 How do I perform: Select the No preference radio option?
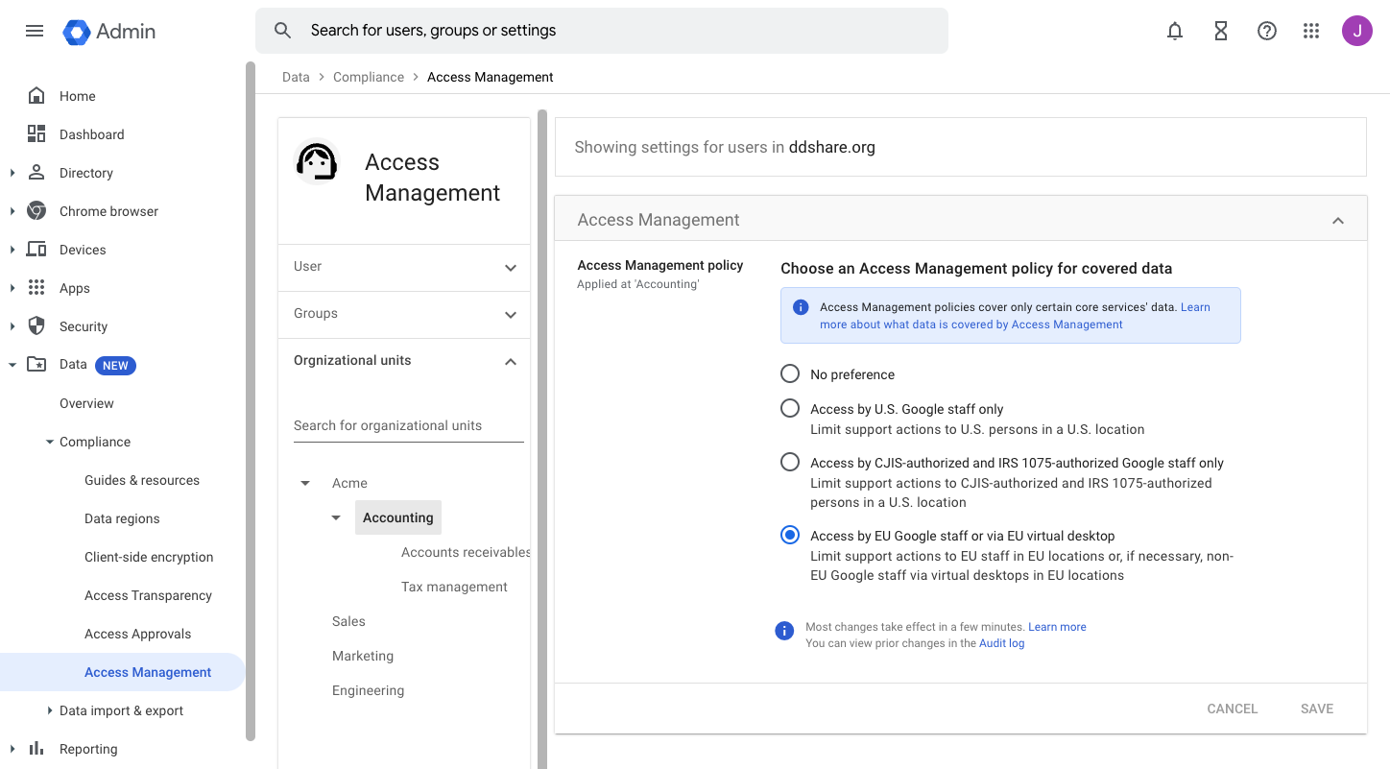[x=790, y=373]
